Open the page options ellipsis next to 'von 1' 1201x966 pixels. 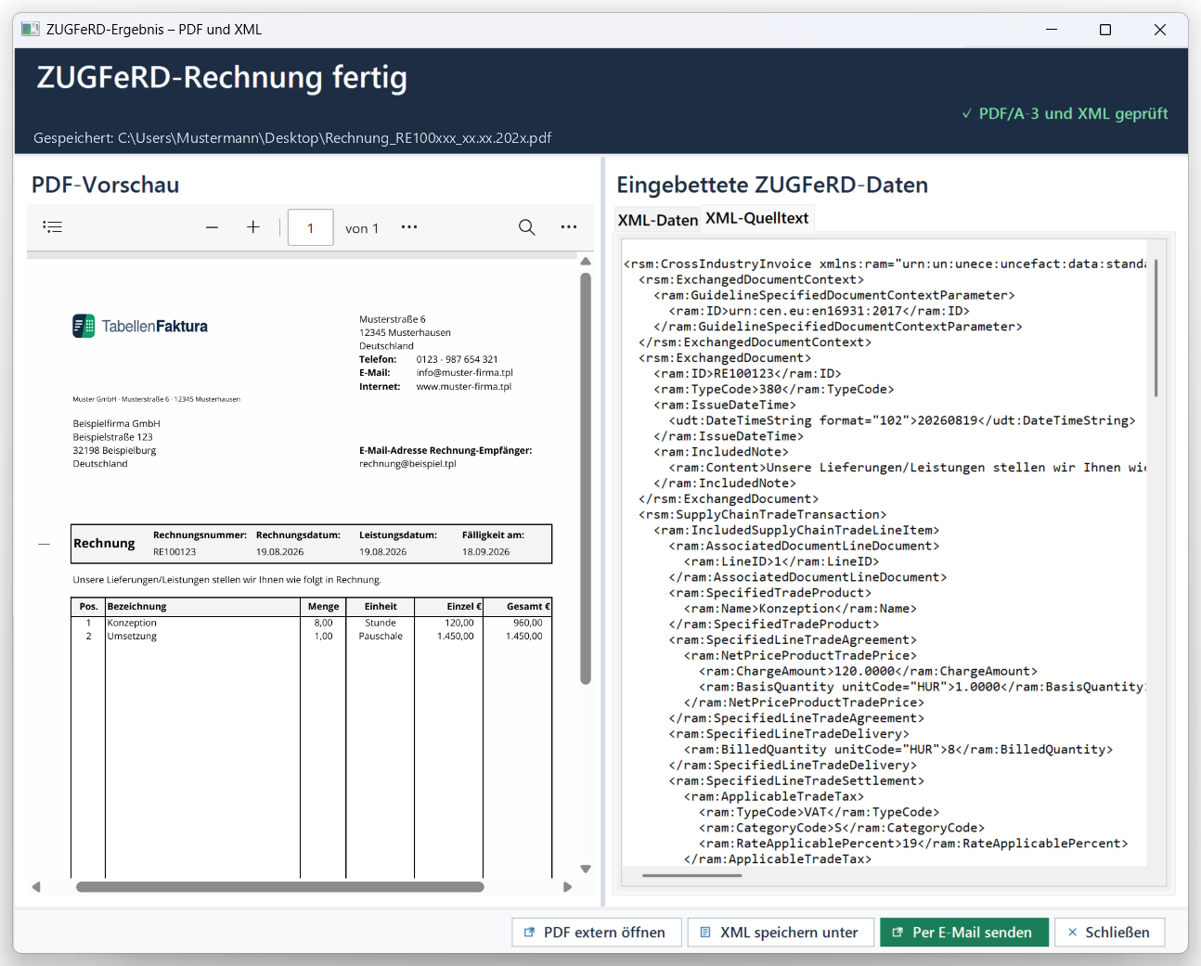[x=409, y=227]
